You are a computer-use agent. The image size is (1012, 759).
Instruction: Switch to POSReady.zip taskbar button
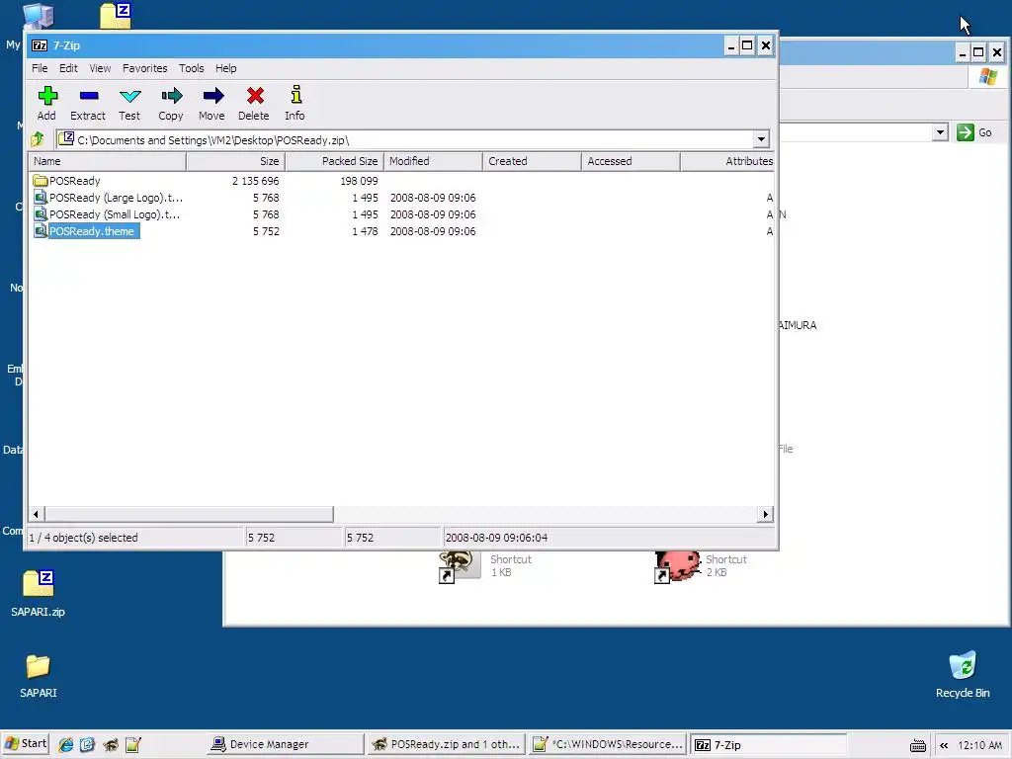pyautogui.click(x=447, y=745)
